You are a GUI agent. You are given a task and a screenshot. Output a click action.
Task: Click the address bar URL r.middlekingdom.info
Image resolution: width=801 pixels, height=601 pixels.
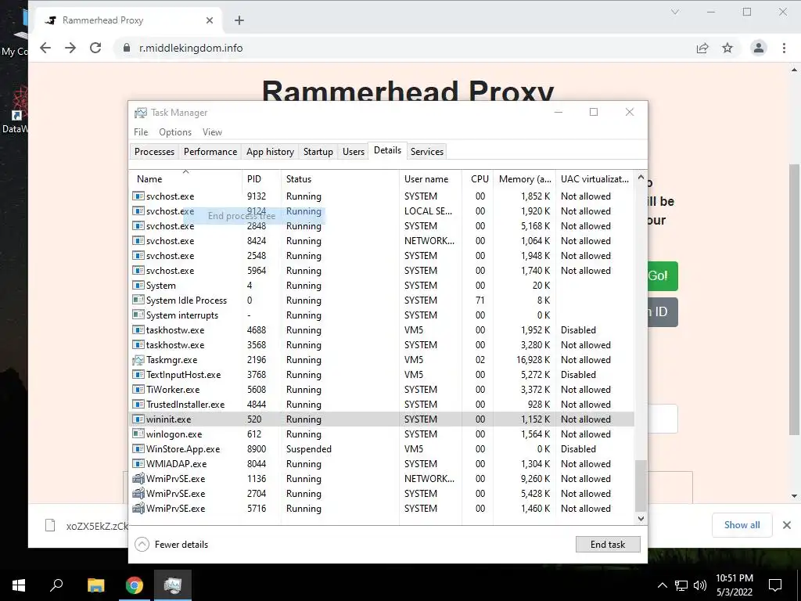[191, 48]
